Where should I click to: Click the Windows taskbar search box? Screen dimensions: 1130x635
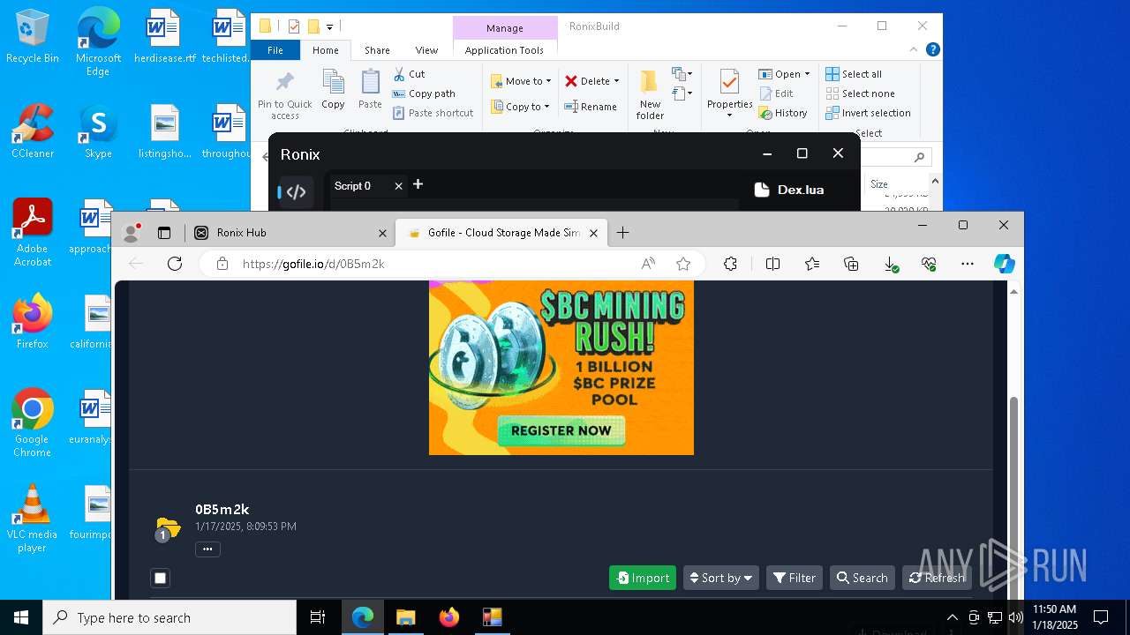pos(169,617)
